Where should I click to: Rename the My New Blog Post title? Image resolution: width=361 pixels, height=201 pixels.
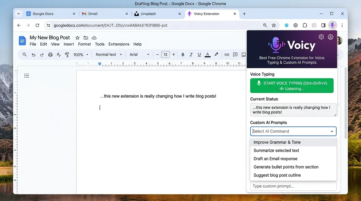tap(50, 37)
